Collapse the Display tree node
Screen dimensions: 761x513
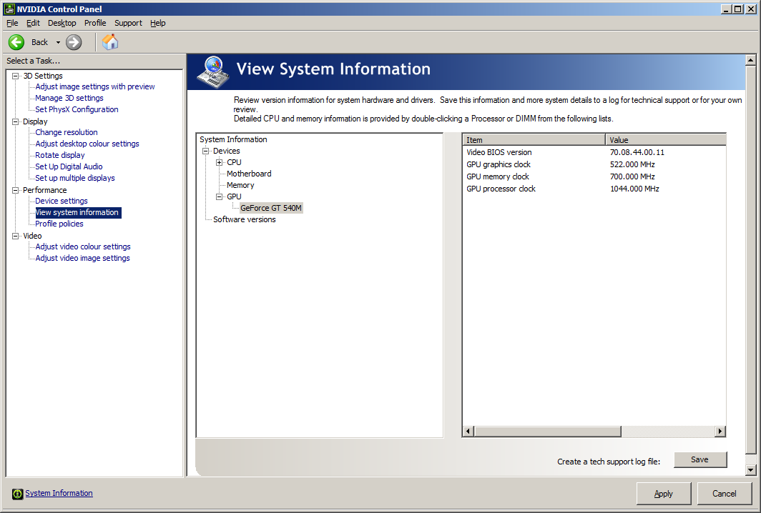pyautogui.click(x=16, y=121)
